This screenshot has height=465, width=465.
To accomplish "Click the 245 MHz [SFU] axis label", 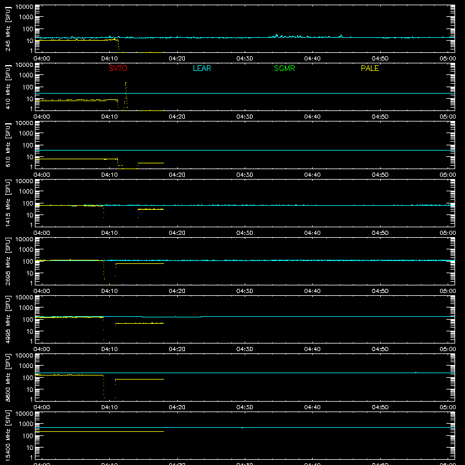I will pyautogui.click(x=8, y=29).
